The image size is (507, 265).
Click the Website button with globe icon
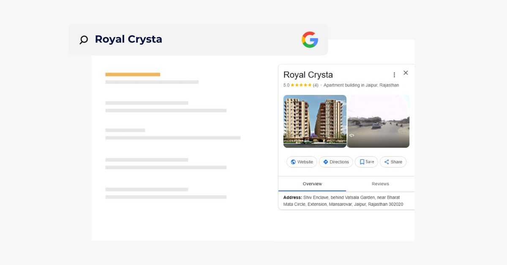point(302,162)
